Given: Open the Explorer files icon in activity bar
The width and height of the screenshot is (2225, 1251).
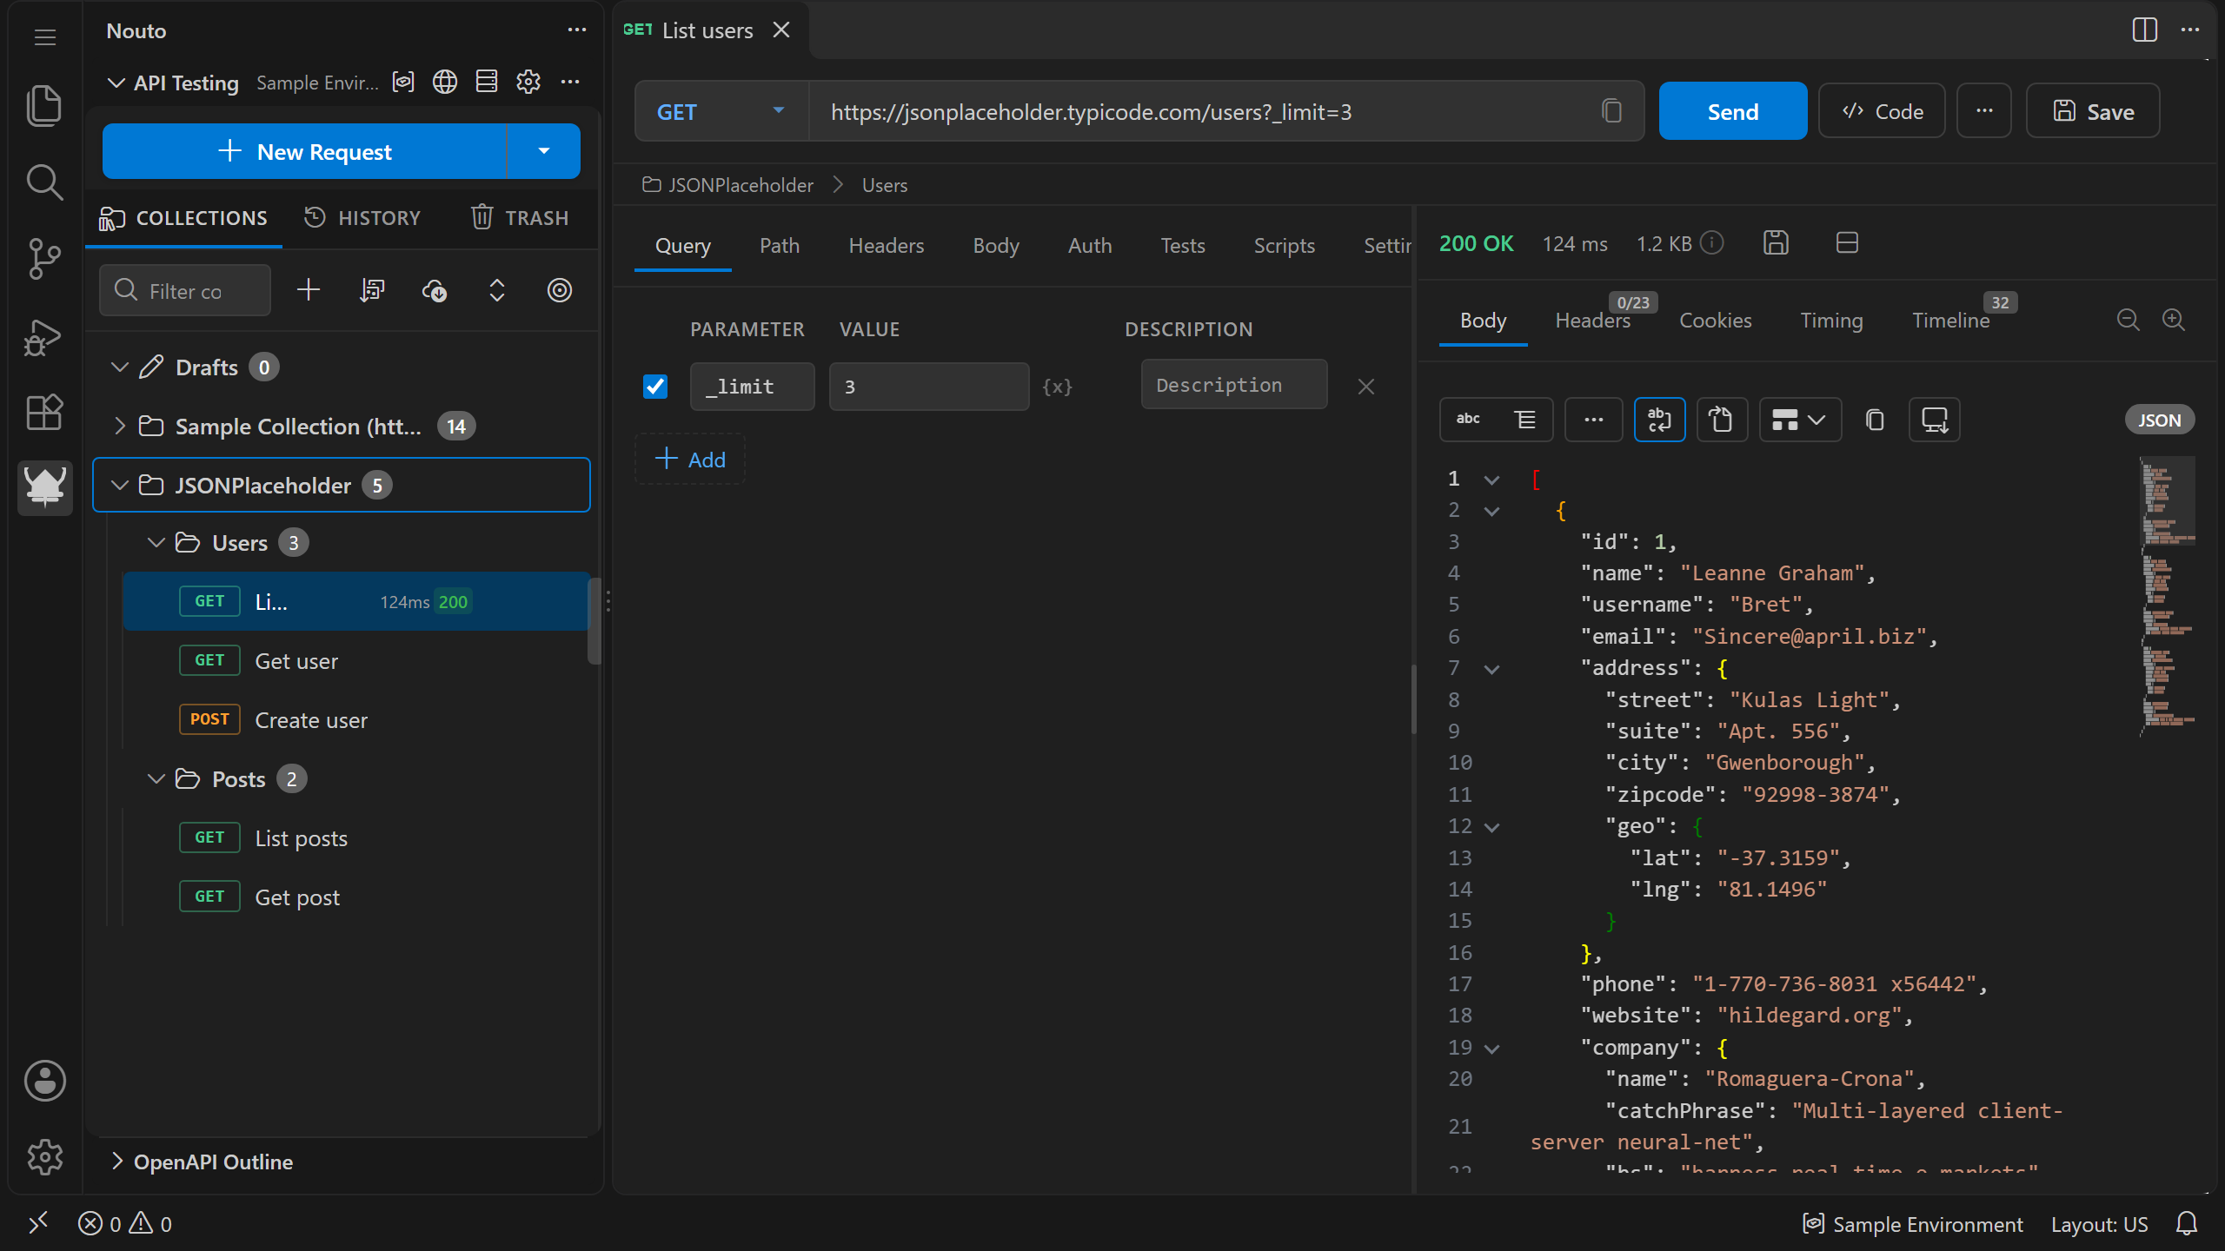Looking at the screenshot, I should coord(44,106).
